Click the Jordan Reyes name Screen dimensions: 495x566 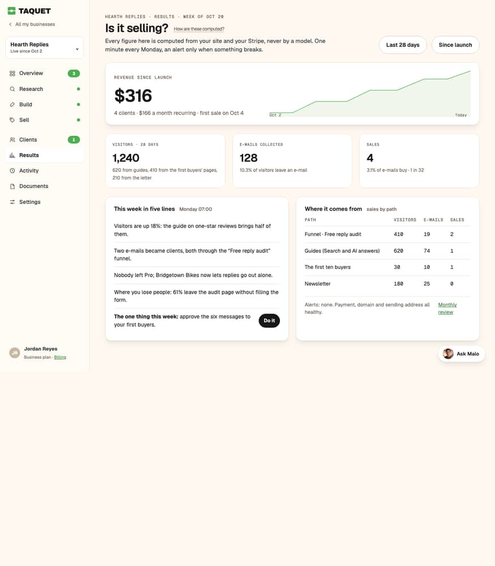point(41,349)
